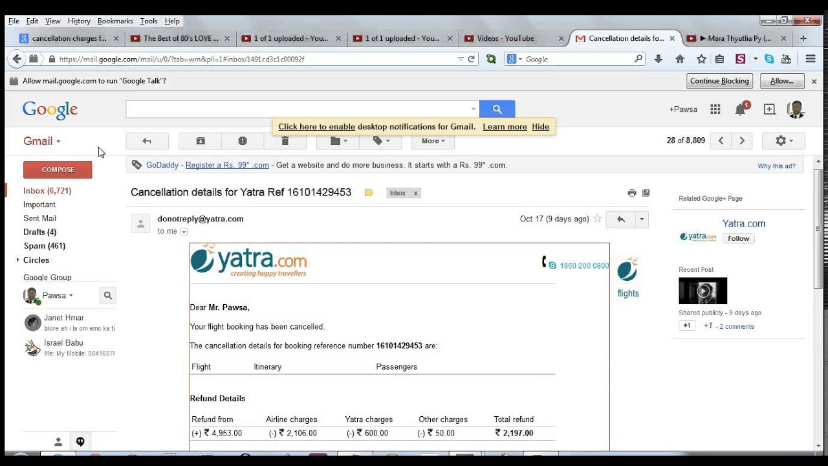Viewport: 828px width, 466px height.
Task: Open the Labels dropdown
Action: pos(382,141)
